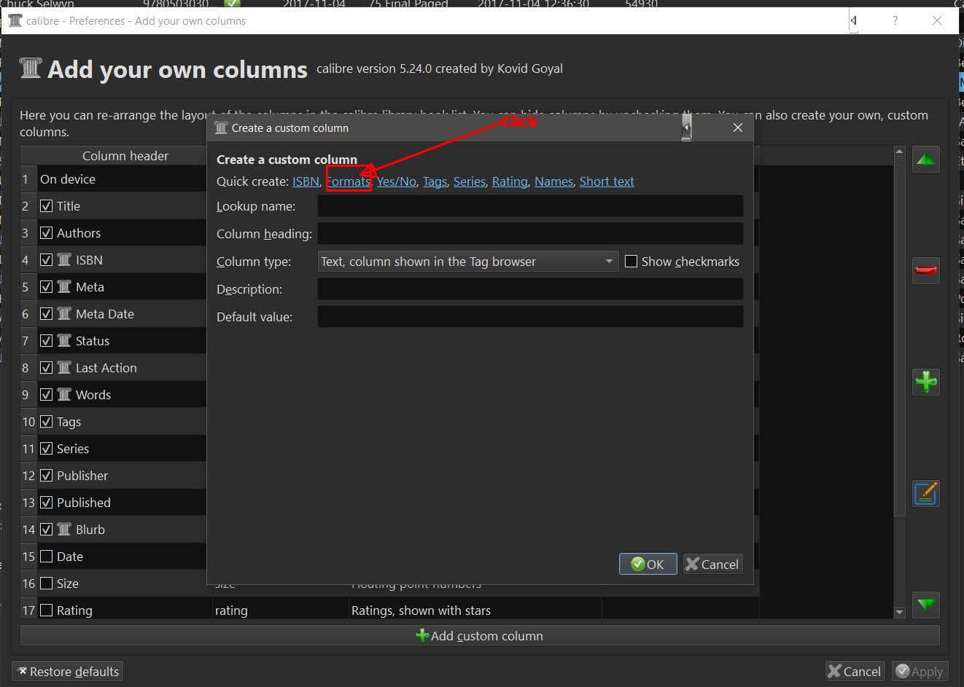Viewport: 964px width, 687px height.
Task: Enable the Rating column checkbox
Action: tap(46, 611)
